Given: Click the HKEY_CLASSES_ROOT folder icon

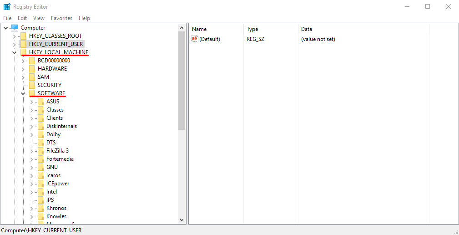Looking at the screenshot, I should coord(23,36).
